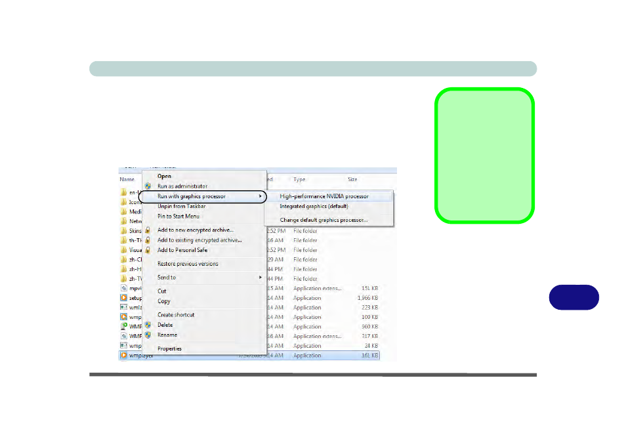Click the shield icon beside Delete
The height and width of the screenshot is (441, 626).
pyautogui.click(x=148, y=325)
